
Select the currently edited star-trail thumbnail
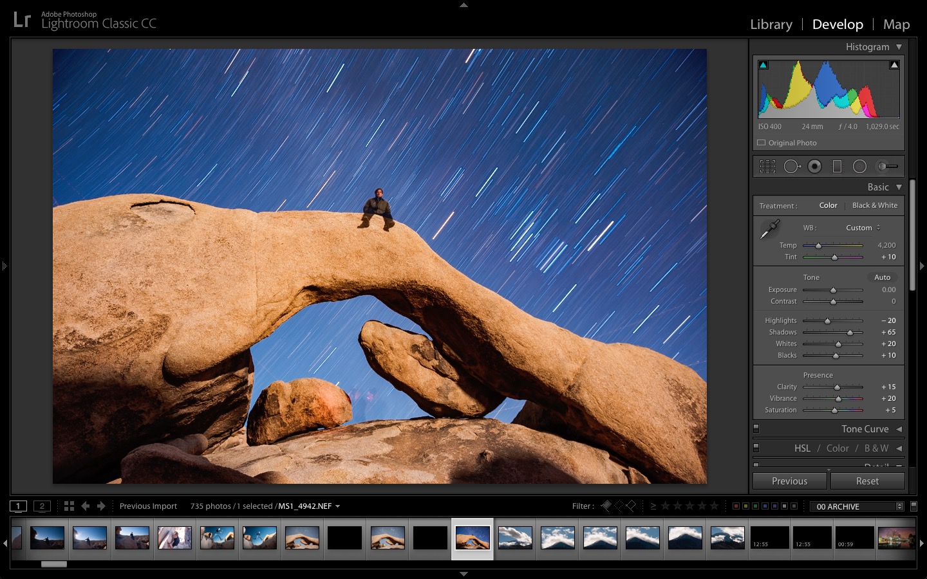point(473,538)
